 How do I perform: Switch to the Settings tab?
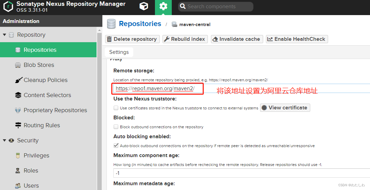coord(119,52)
